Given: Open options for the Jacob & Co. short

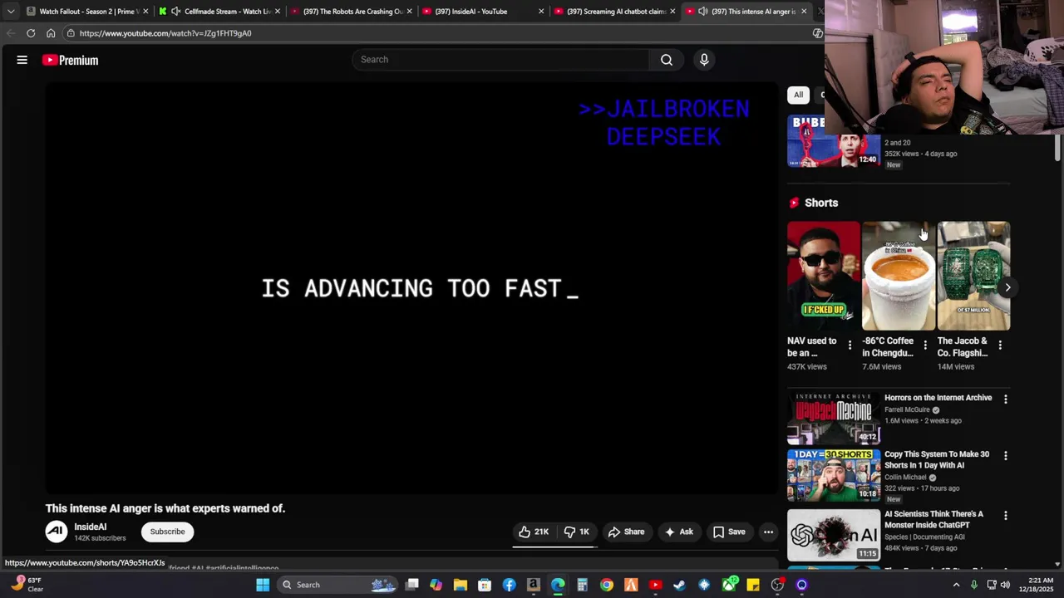Looking at the screenshot, I should click(1000, 345).
